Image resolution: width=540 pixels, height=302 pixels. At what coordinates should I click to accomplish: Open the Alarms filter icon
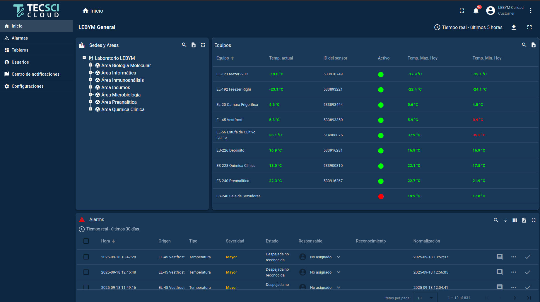505,220
